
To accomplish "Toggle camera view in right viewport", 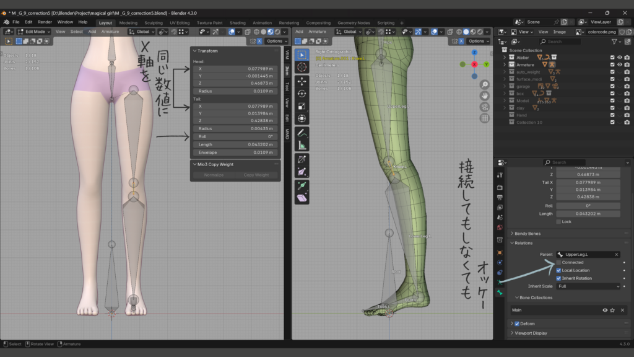I will pos(484,107).
